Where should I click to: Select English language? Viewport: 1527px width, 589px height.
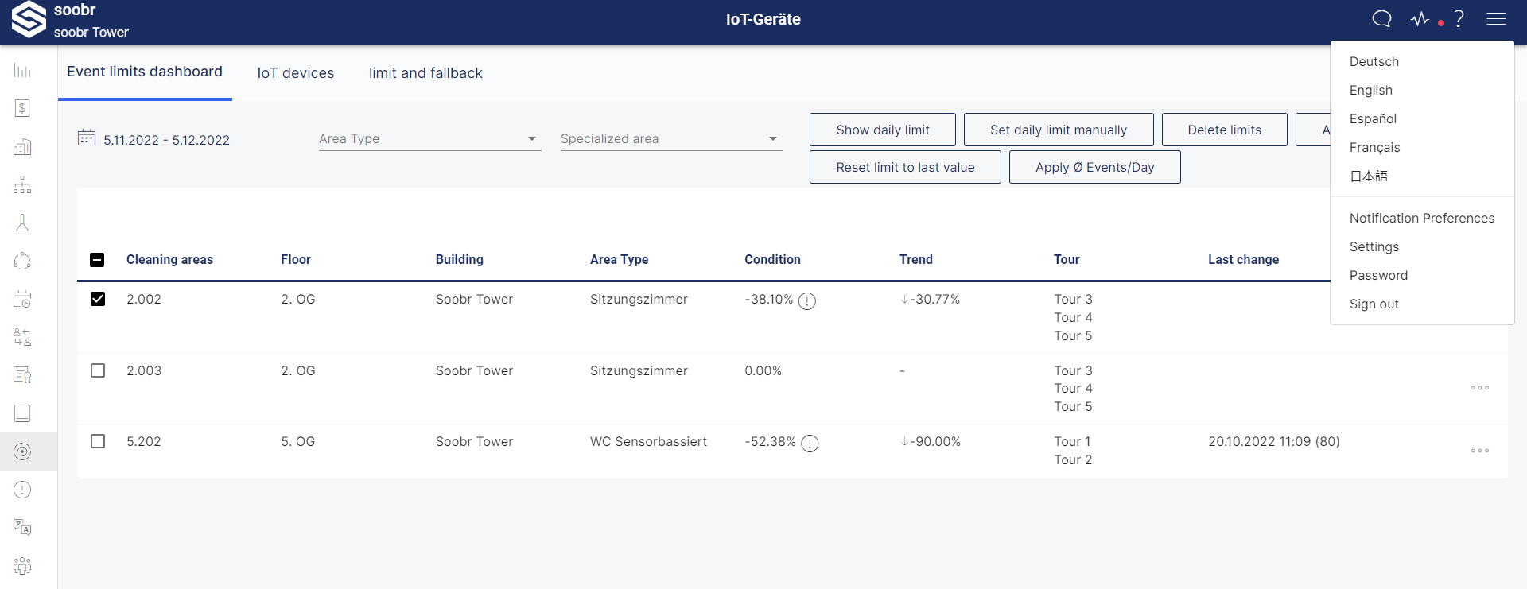pyautogui.click(x=1370, y=91)
